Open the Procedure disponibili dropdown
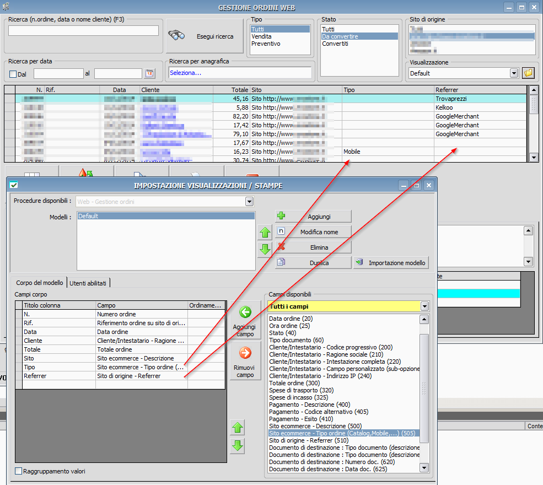 [249, 202]
